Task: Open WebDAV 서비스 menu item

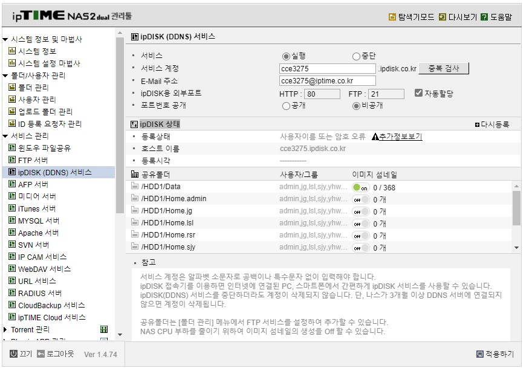Action: pos(44,269)
